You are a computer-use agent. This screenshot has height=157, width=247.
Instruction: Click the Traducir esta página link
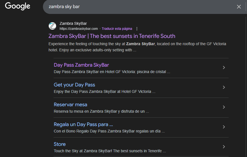click(x=117, y=29)
